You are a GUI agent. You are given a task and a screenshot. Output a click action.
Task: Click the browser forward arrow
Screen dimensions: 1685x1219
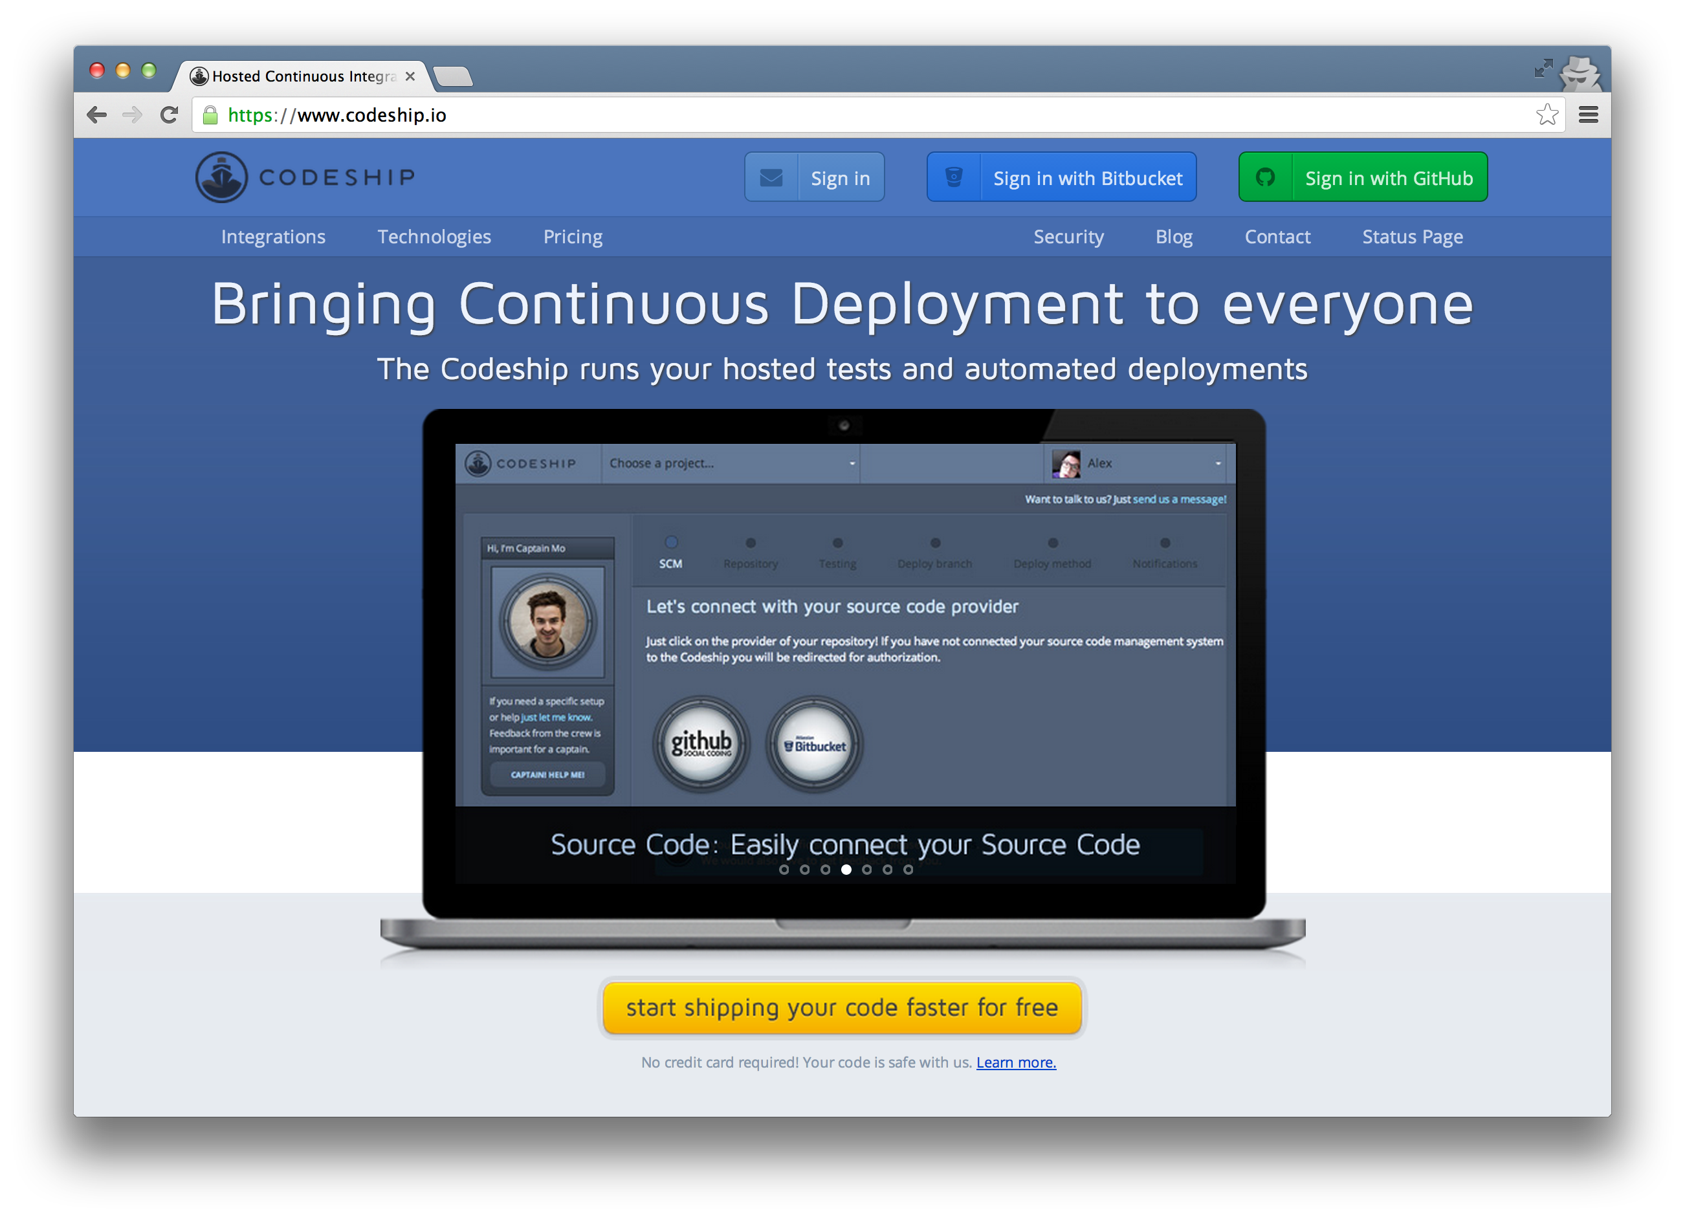[x=132, y=115]
